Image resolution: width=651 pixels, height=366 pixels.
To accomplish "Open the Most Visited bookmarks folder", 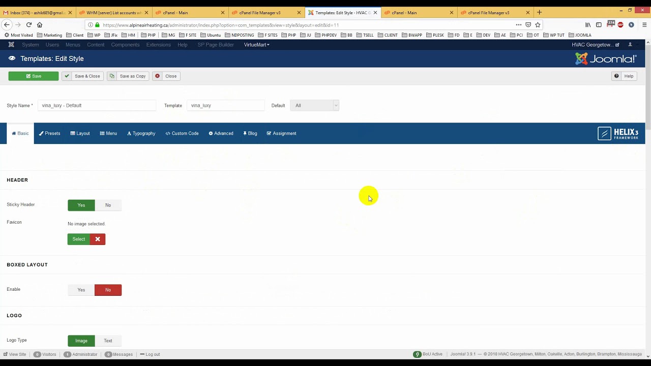I will coord(18,35).
